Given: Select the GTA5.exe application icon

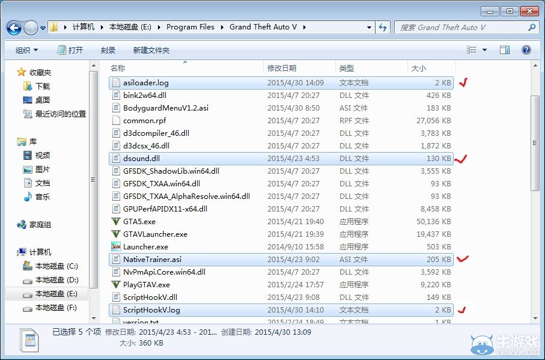Looking at the screenshot, I should (116, 221).
